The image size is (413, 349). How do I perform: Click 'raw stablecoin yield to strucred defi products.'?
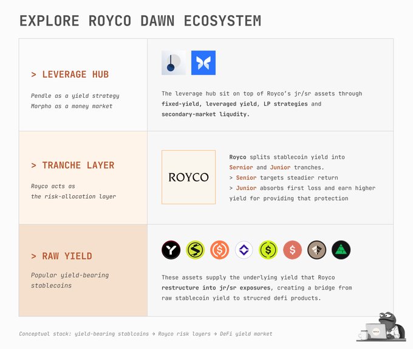point(241,298)
